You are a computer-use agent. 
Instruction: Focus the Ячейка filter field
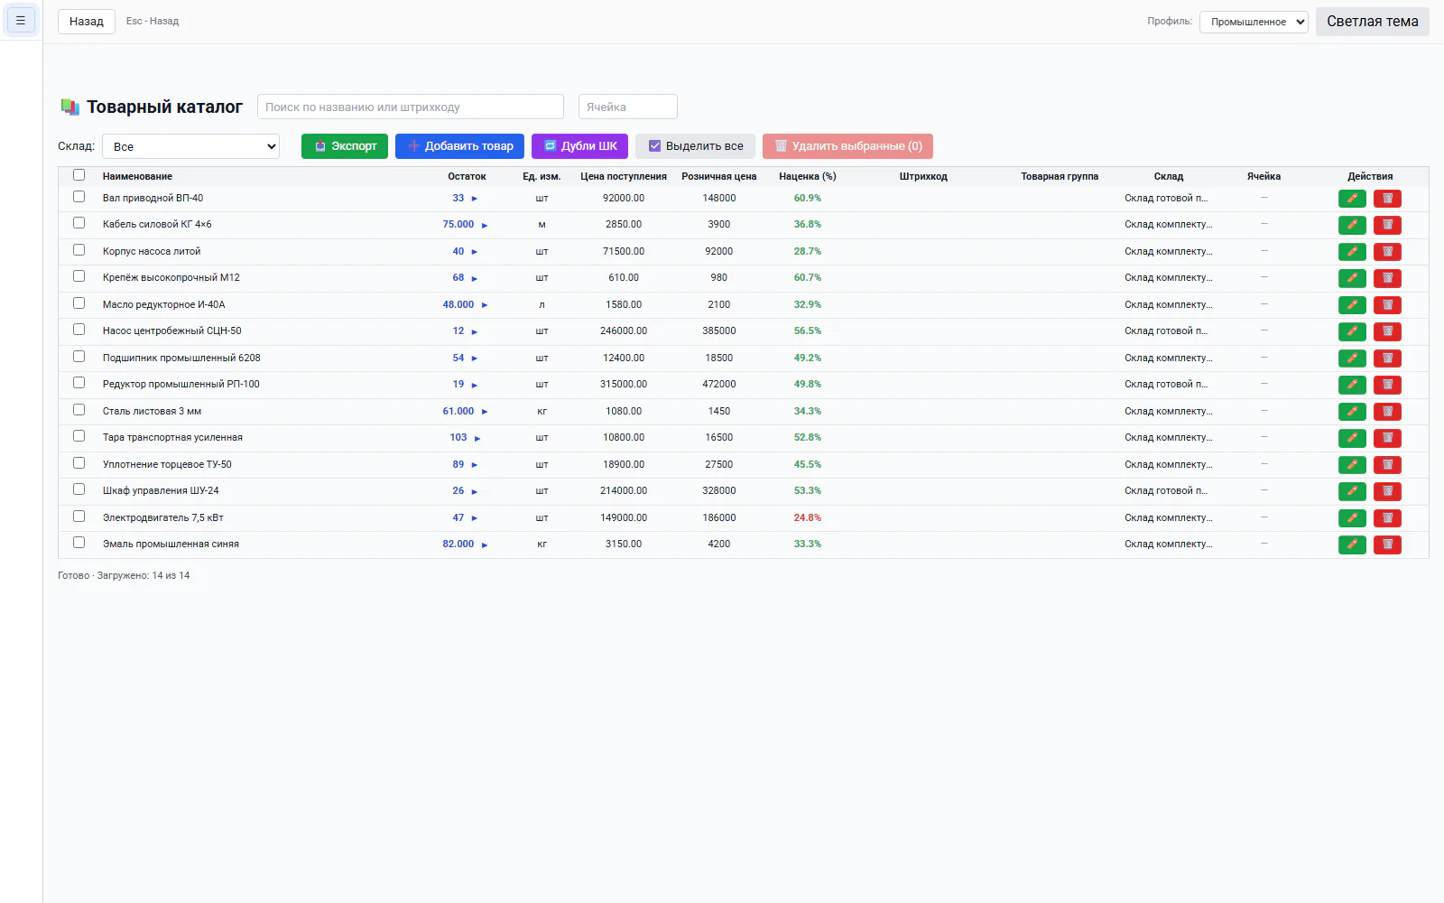tap(628, 107)
